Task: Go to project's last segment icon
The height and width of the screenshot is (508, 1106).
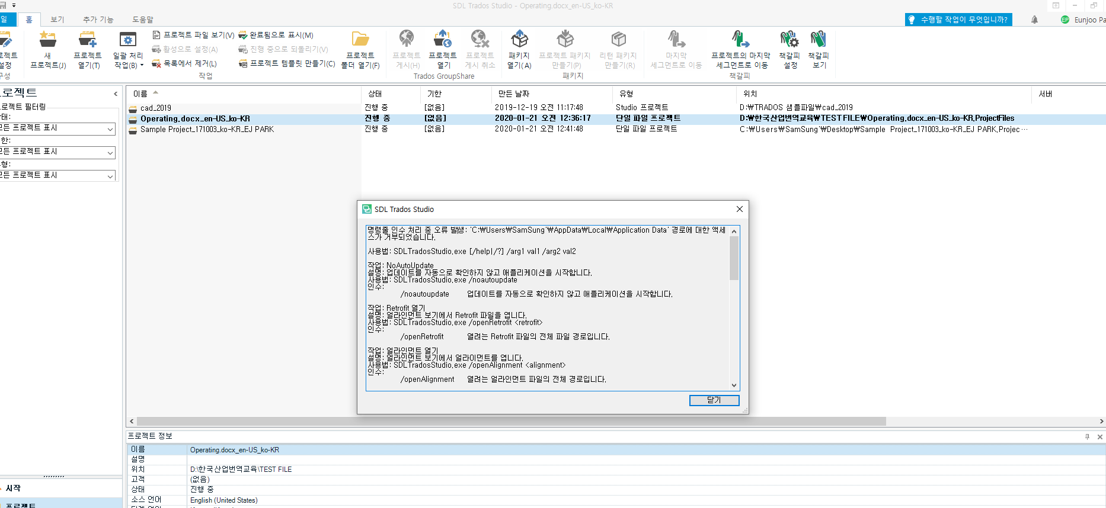Action: tap(741, 50)
